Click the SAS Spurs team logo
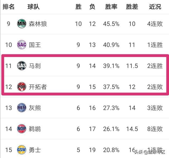Viewport: 169px width, 158px height. pyautogui.click(x=22, y=66)
